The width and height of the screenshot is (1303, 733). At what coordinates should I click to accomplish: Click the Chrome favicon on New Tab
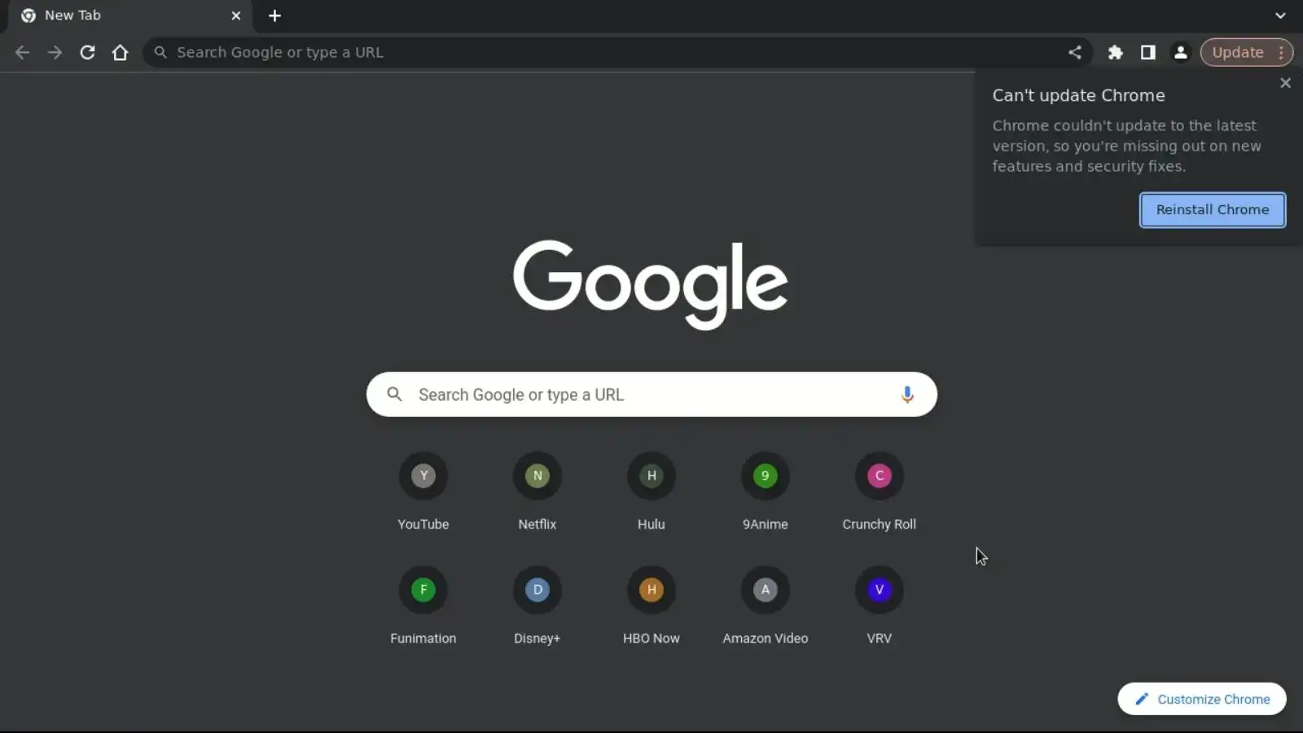[29, 15]
